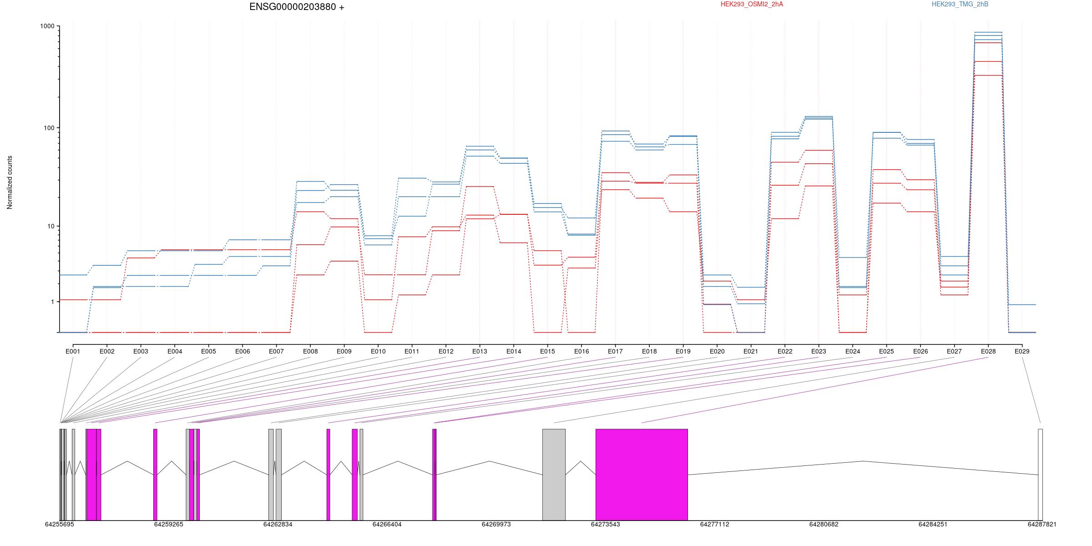1092x546 pixels.
Task: Click genomic coordinate 64269973
Action: (x=496, y=524)
